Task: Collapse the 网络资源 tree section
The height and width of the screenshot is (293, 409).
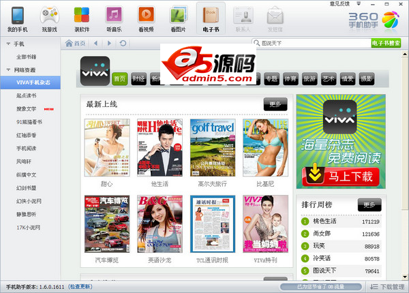Action: [8, 70]
